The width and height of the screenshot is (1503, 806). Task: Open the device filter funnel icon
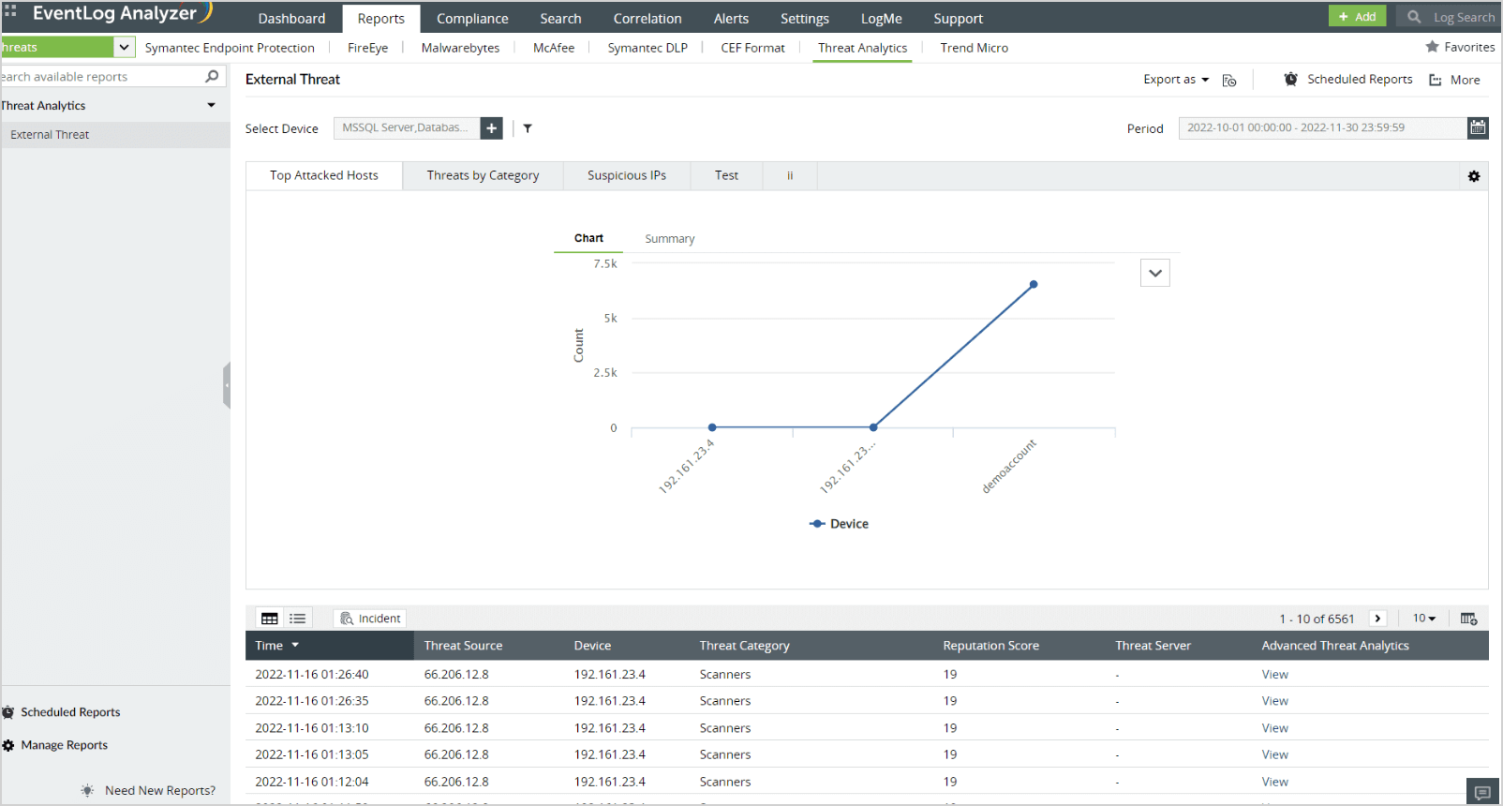coord(528,128)
